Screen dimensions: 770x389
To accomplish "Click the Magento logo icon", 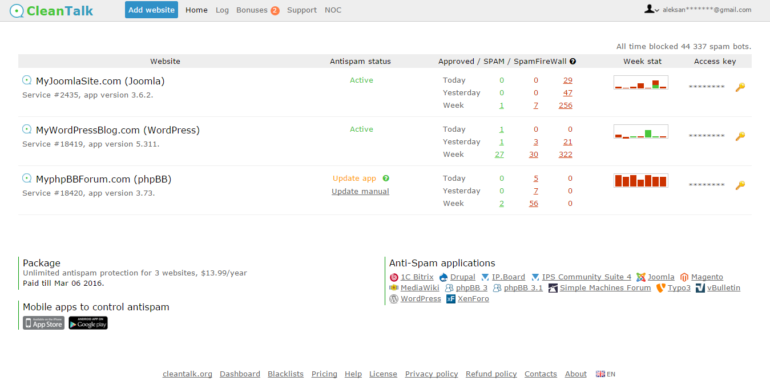I will coord(684,277).
